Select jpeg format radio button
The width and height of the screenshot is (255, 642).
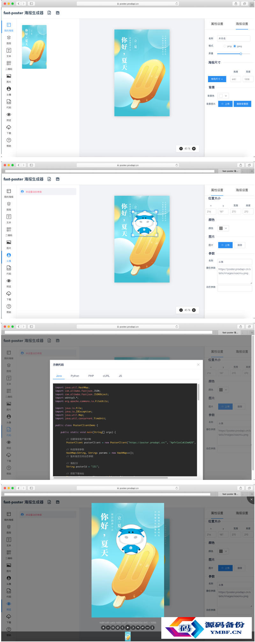[x=235, y=46]
